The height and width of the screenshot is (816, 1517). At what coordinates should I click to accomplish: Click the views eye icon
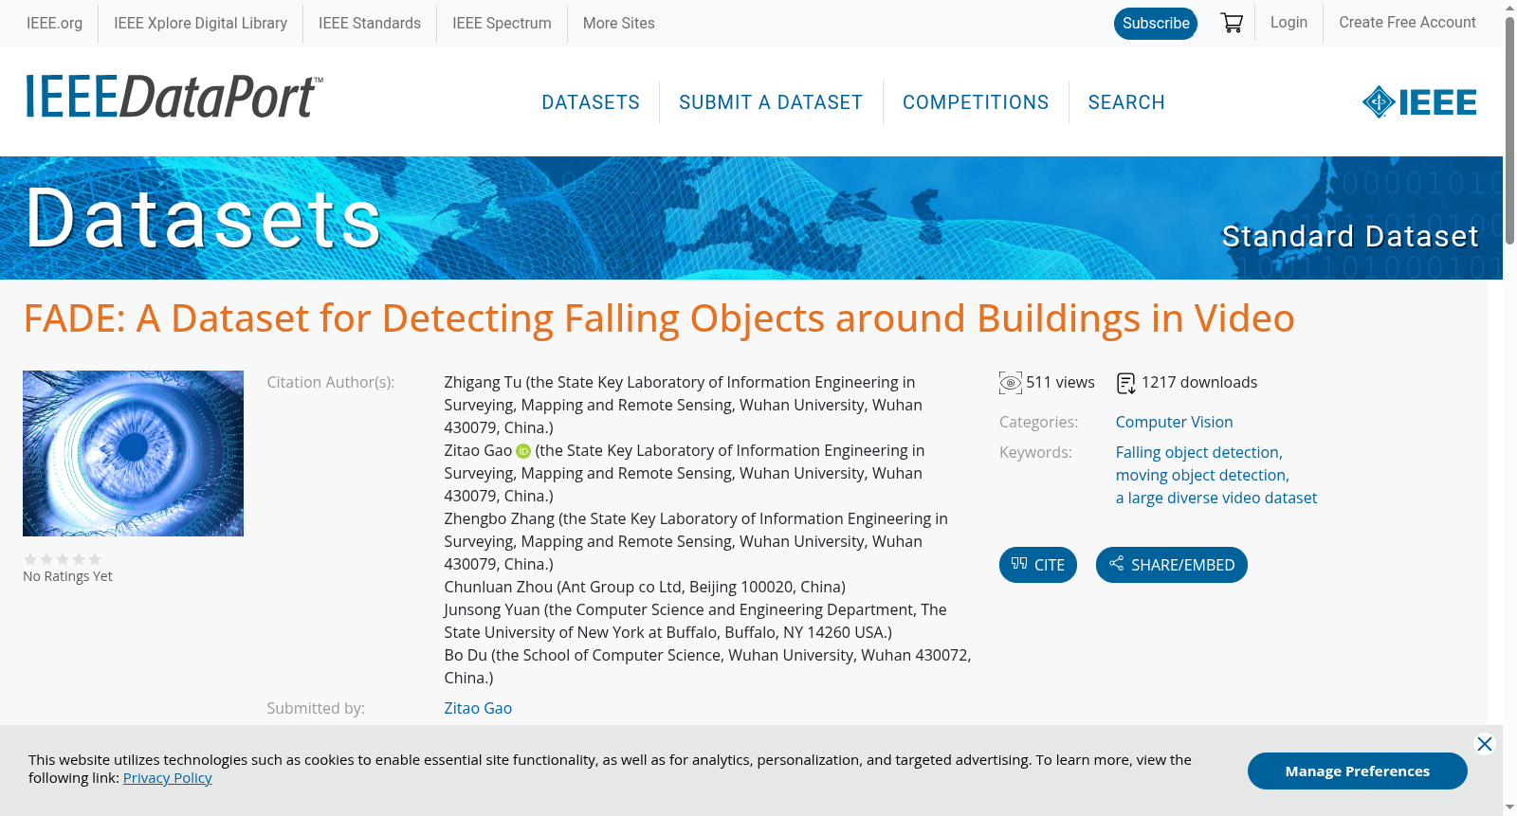click(x=1011, y=383)
